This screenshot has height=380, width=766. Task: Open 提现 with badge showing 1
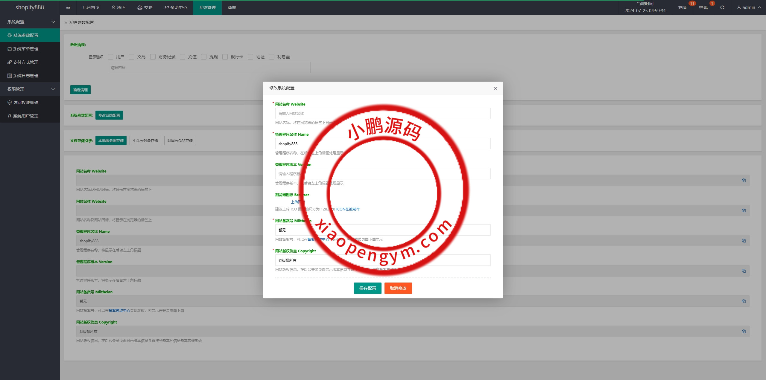[703, 7]
